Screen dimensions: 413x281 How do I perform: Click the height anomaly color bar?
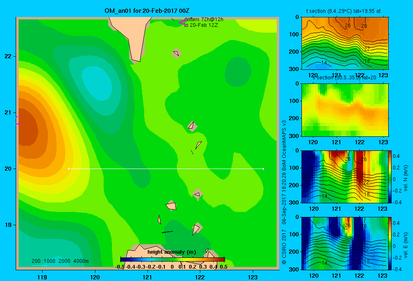pyautogui.click(x=173, y=260)
